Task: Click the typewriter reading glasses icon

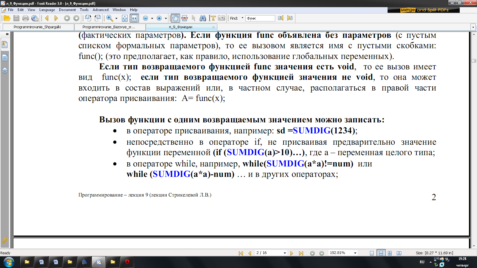Action: (x=185, y=18)
